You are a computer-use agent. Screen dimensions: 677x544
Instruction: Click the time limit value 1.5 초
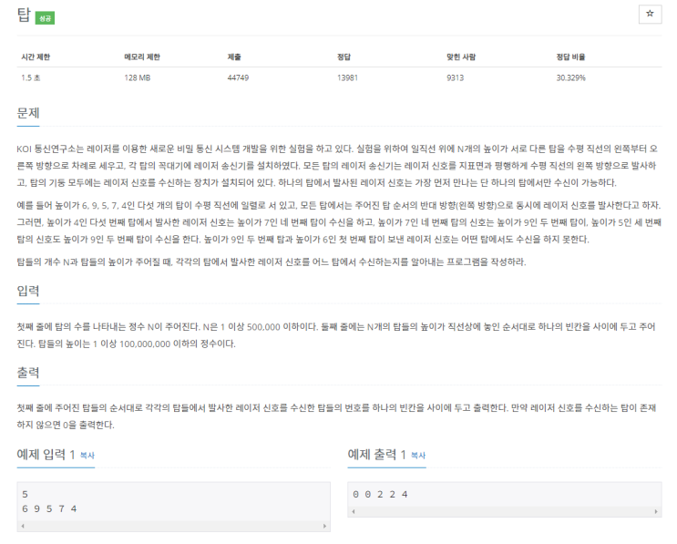(x=31, y=77)
